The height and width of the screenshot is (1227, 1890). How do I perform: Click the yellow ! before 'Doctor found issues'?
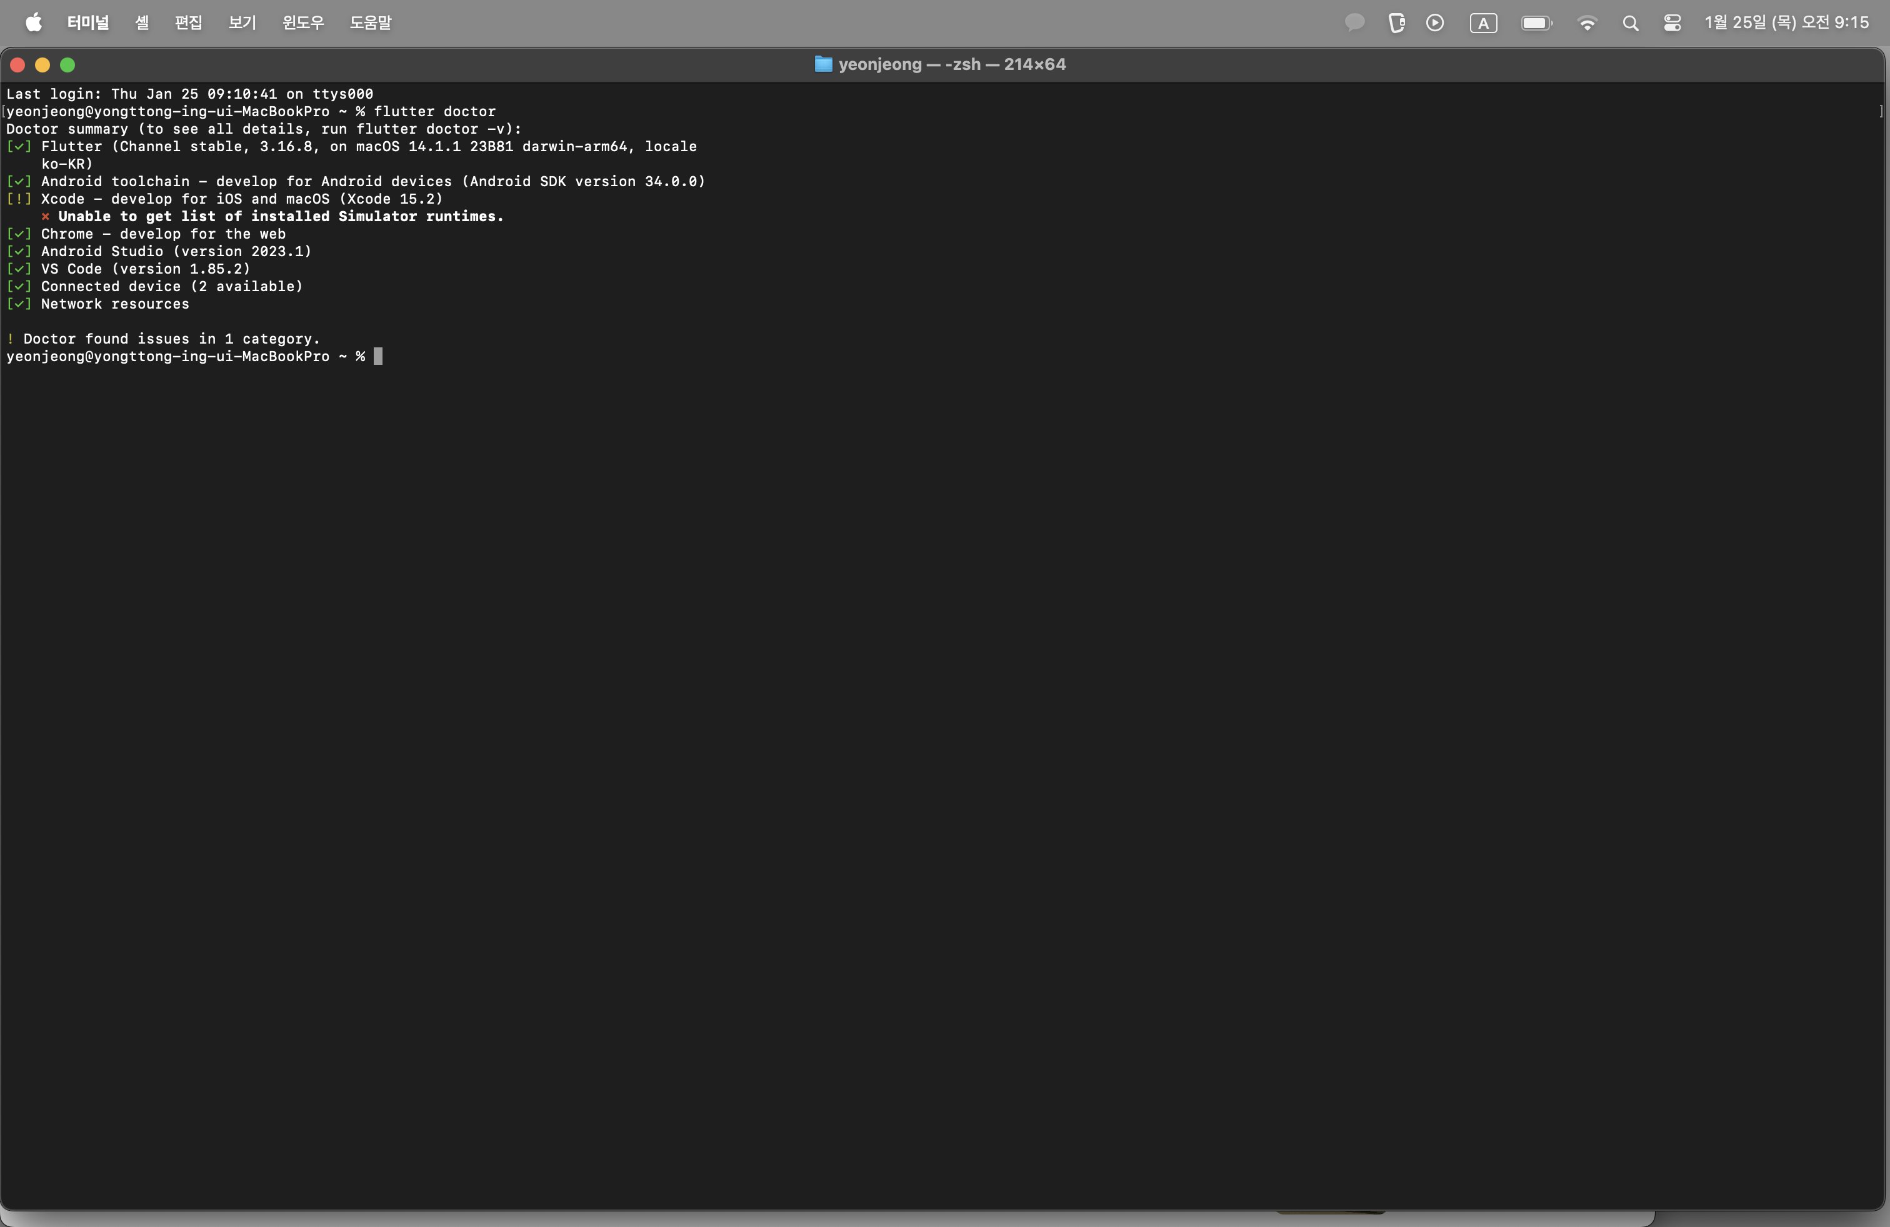[x=11, y=338]
